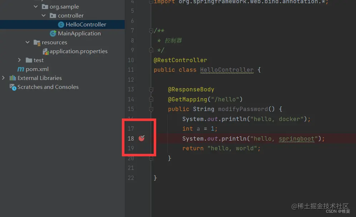The image size is (356, 217).
Task: Collapse the org.sample package node
Action: tap(36, 6)
